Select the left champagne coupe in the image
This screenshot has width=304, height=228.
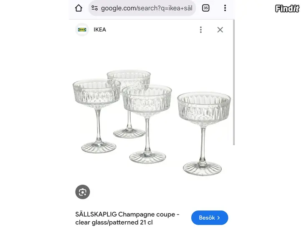point(97,116)
